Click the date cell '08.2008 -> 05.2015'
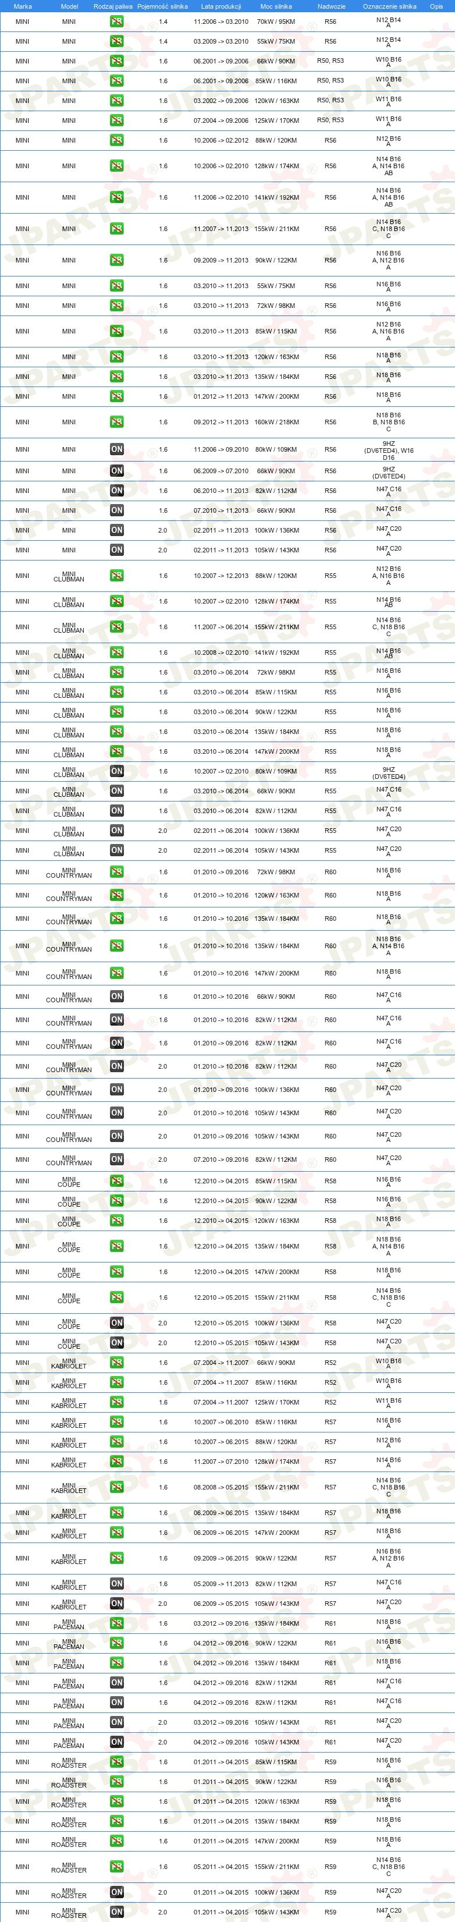Screen dimensions: 455x1922 pyautogui.click(x=221, y=1488)
